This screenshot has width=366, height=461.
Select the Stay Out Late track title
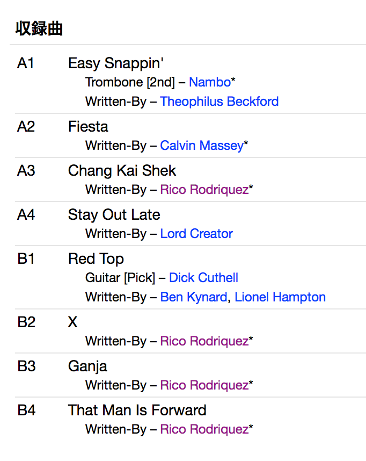[114, 215]
